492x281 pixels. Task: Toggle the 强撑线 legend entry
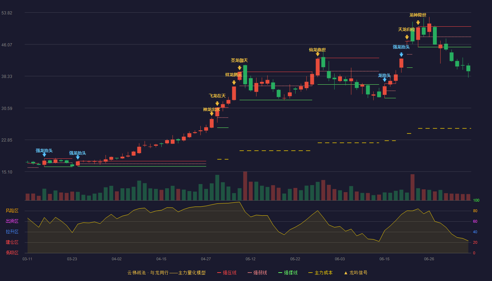(x=288, y=273)
